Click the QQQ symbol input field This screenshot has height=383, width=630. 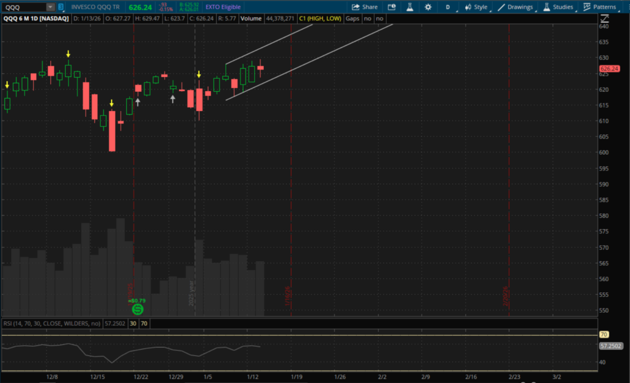(x=25, y=7)
